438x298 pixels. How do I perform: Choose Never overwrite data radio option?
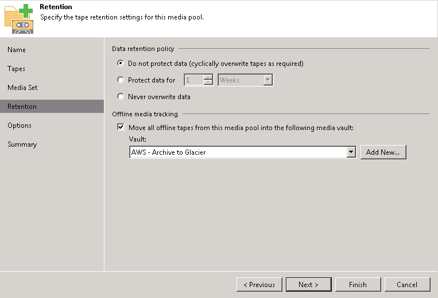click(x=121, y=96)
